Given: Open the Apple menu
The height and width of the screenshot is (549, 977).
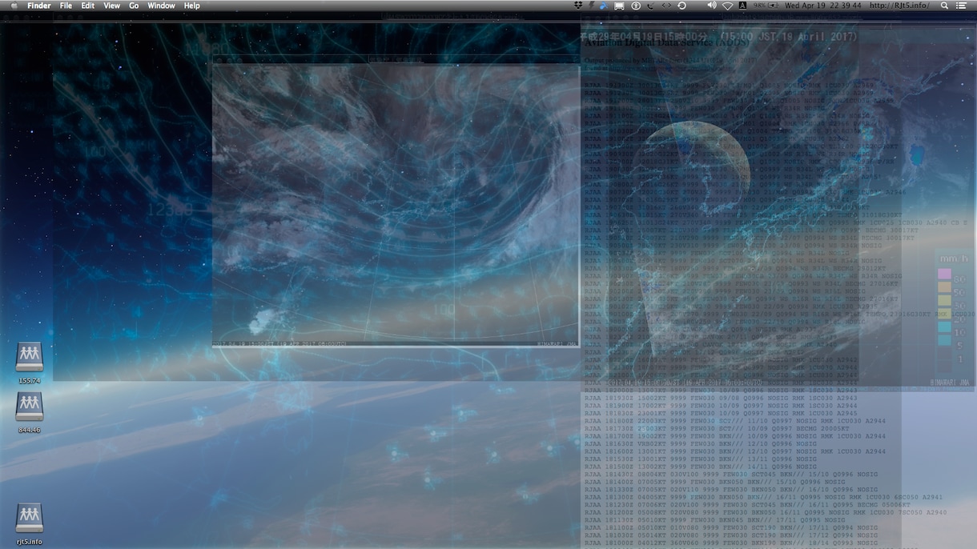Looking at the screenshot, I should click(13, 6).
